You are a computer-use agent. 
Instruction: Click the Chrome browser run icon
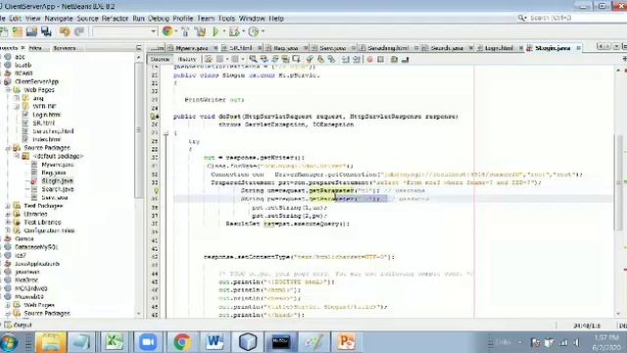tap(168, 31)
